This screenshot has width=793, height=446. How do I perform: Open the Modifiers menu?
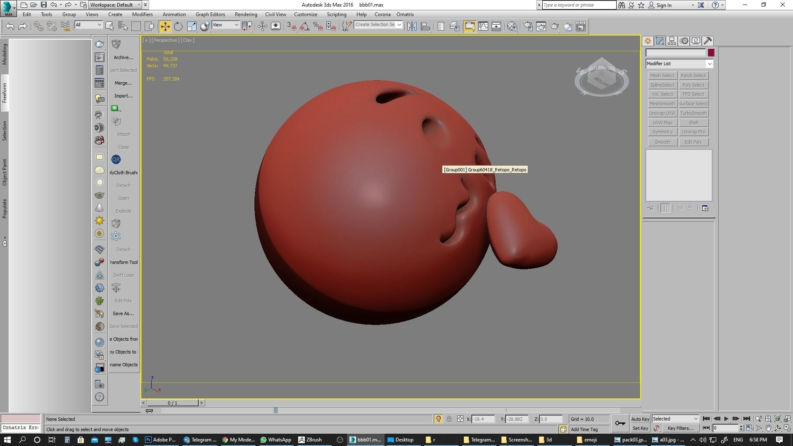[142, 14]
